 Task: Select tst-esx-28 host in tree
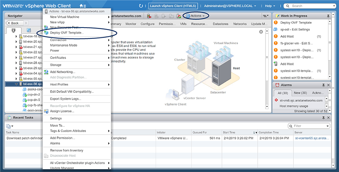[x=32, y=63]
